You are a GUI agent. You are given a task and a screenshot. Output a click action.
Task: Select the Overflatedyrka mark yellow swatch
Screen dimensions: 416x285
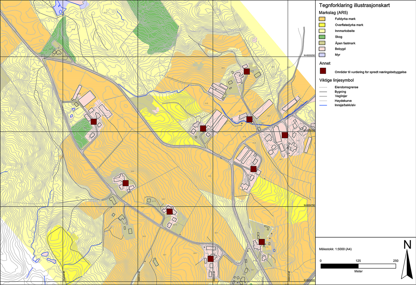click(322, 25)
